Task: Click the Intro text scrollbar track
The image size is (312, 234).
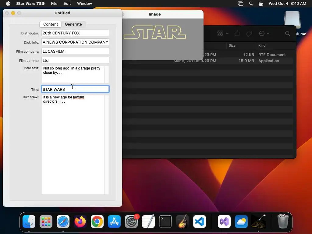Action: (107, 74)
